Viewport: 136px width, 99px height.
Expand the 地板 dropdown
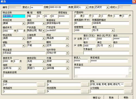click(19, 68)
